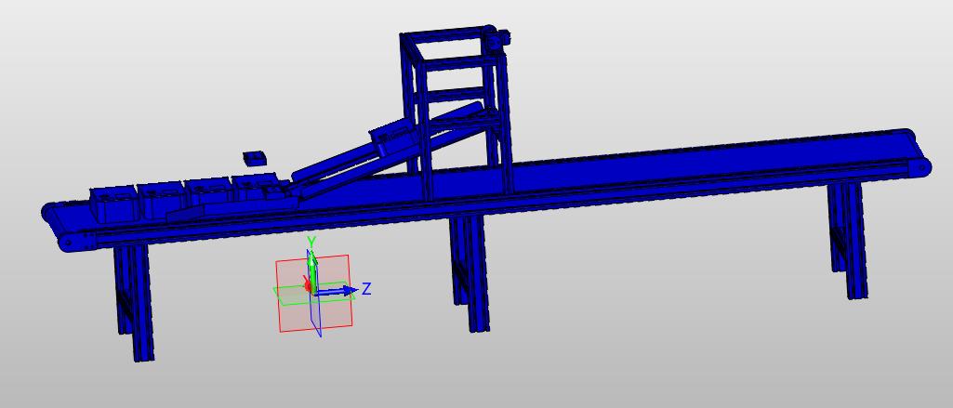The image size is (953, 408).
Task: Click the red X axis arrow at the origin
Action: [308, 284]
